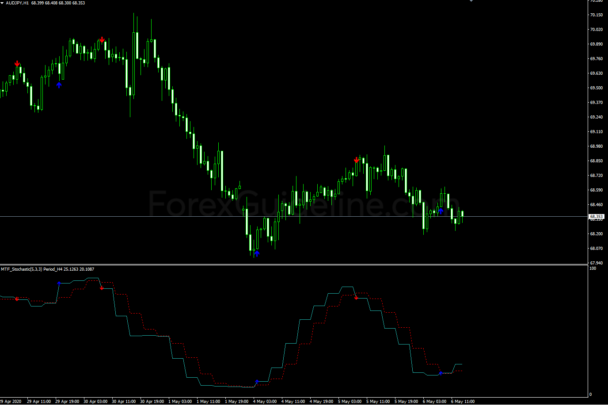Click stochastic red arrow at 5 May 03:00 cross
The height and width of the screenshot is (406, 608).
click(356, 298)
